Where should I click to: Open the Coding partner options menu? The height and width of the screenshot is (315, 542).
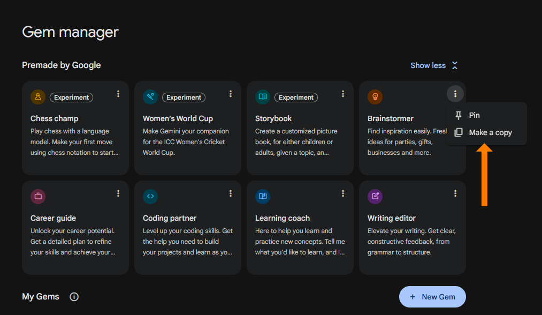[231, 193]
